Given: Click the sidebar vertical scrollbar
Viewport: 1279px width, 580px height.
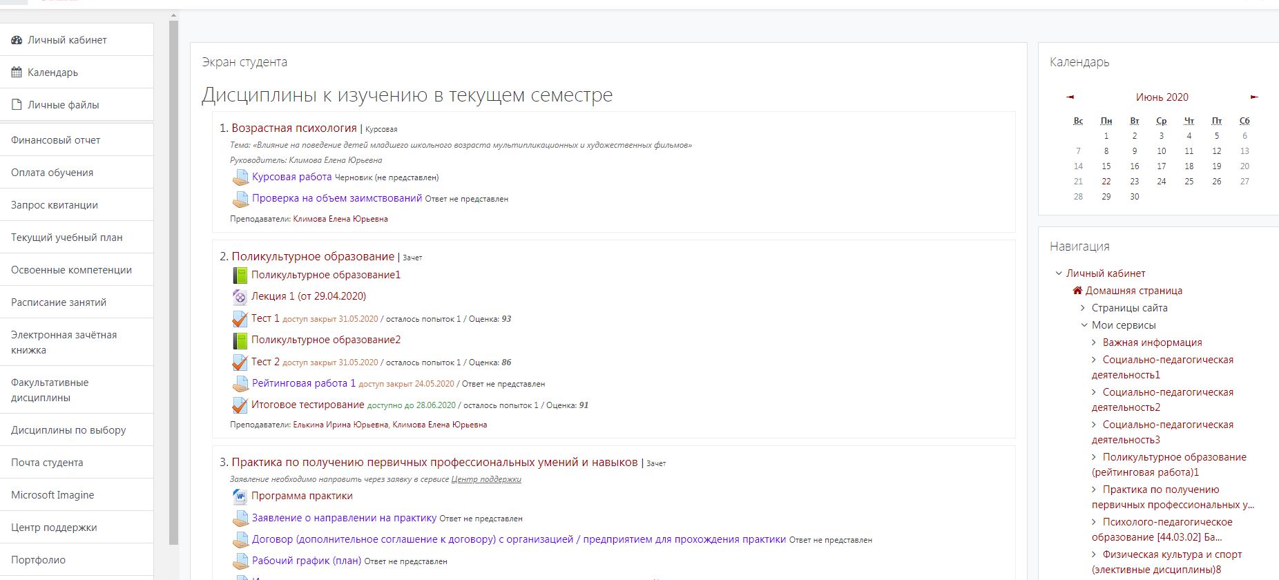Looking at the screenshot, I should pos(174,283).
